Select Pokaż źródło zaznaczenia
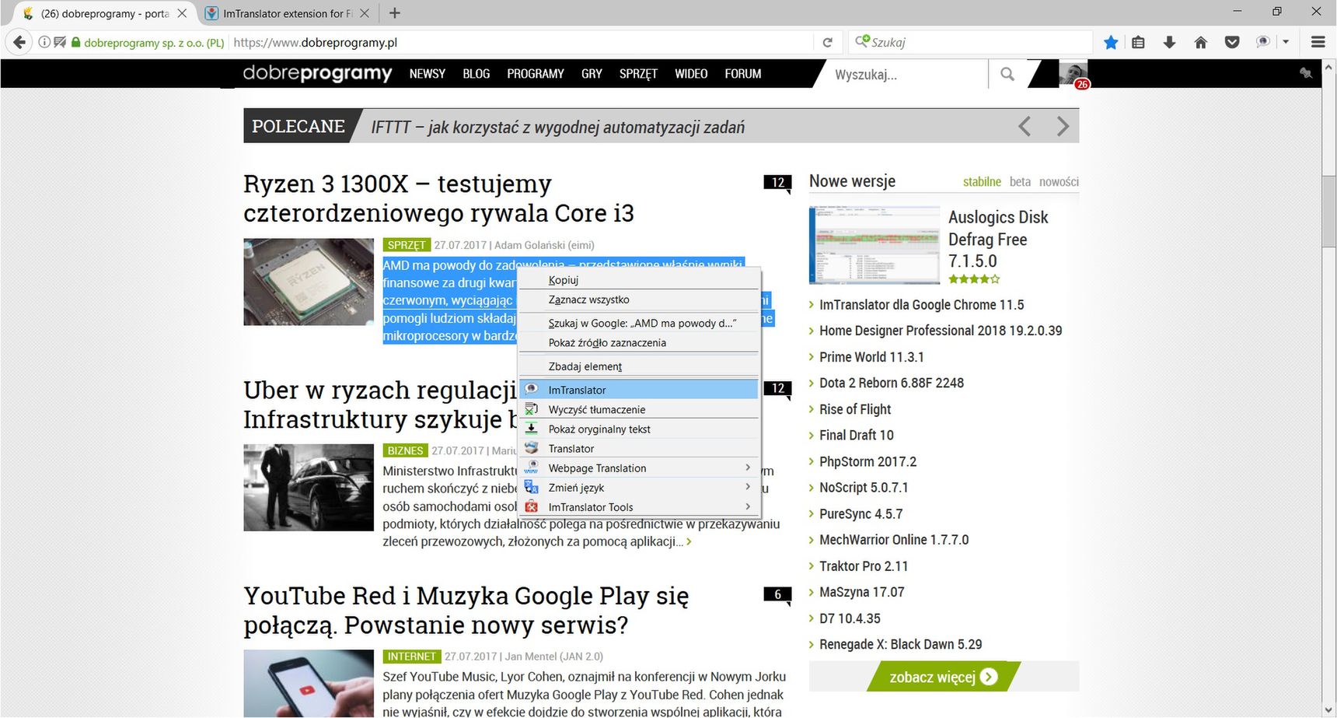Screen dimensions: 1337x718 pos(639,342)
